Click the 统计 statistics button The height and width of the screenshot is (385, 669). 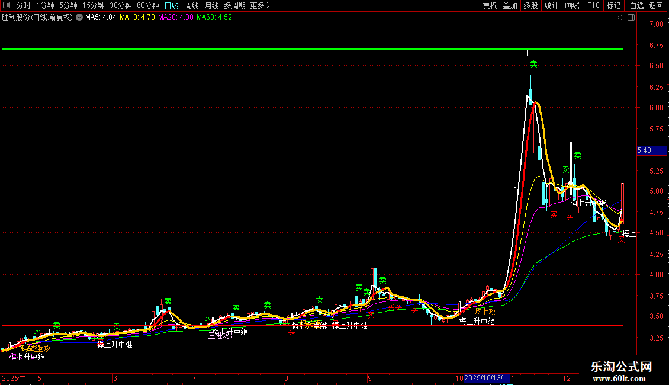(551, 5)
